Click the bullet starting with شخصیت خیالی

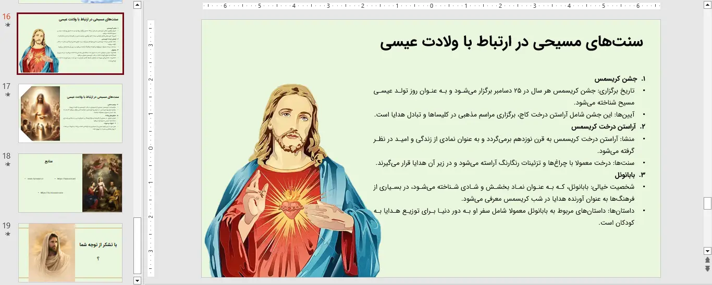510,192
